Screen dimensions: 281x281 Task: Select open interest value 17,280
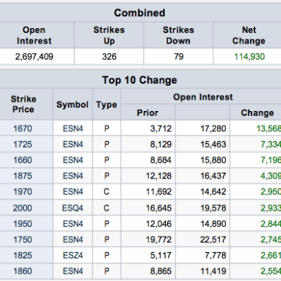[x=214, y=129]
